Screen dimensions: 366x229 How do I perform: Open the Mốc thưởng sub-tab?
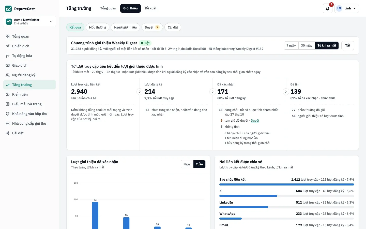click(98, 27)
